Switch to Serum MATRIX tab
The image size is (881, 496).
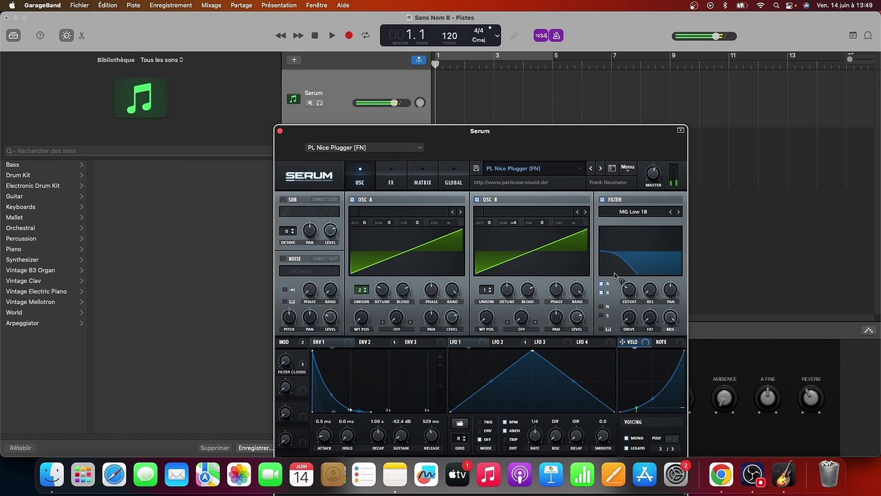pyautogui.click(x=423, y=175)
